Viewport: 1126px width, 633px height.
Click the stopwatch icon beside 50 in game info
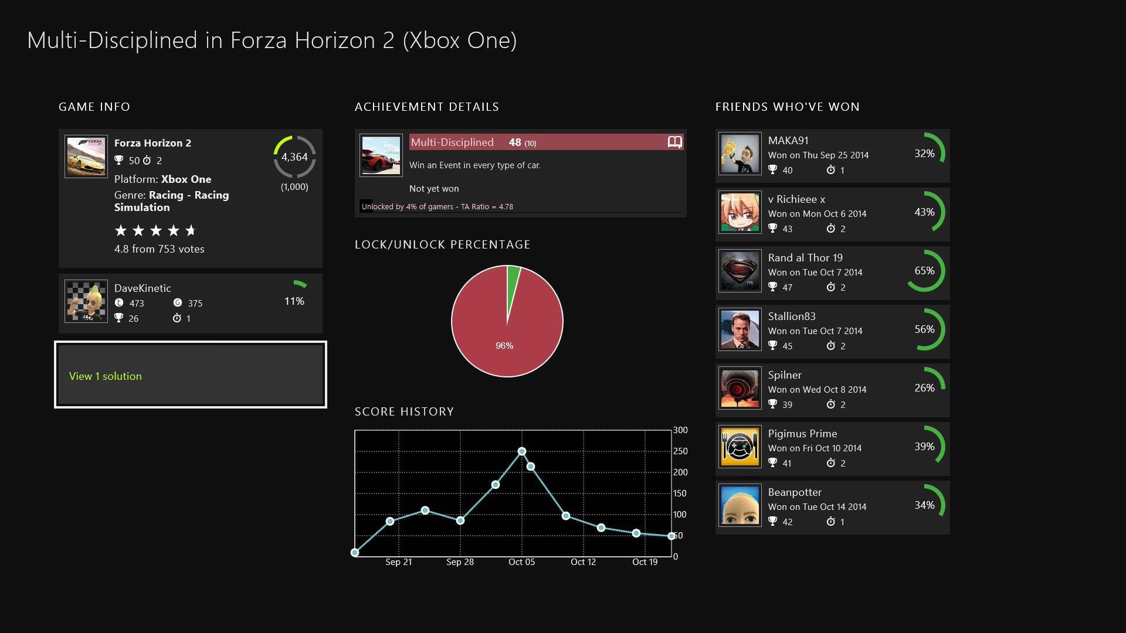(147, 160)
